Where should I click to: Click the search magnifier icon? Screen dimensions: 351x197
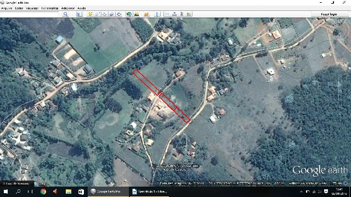pyautogui.click(x=65, y=14)
